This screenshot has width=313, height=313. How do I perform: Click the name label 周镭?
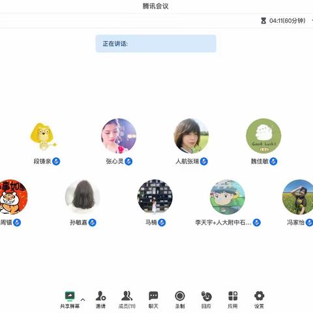pyautogui.click(x=6, y=222)
